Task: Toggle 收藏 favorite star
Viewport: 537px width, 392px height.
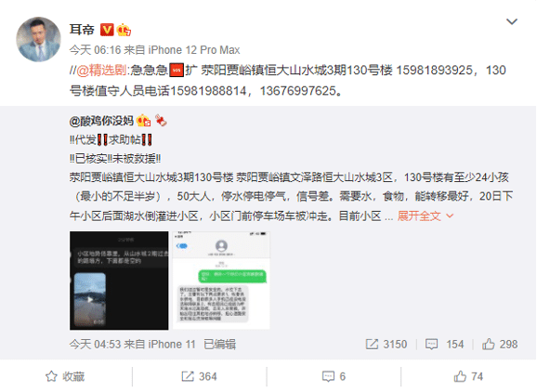Action: pyautogui.click(x=65, y=376)
